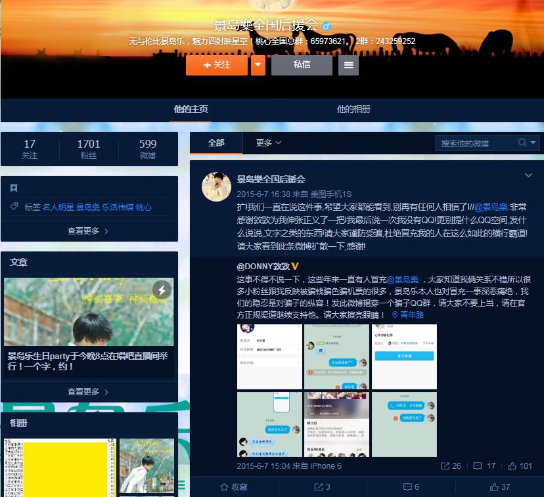Toggle follow with the 关注 button
The image size is (544, 497).
point(217,65)
